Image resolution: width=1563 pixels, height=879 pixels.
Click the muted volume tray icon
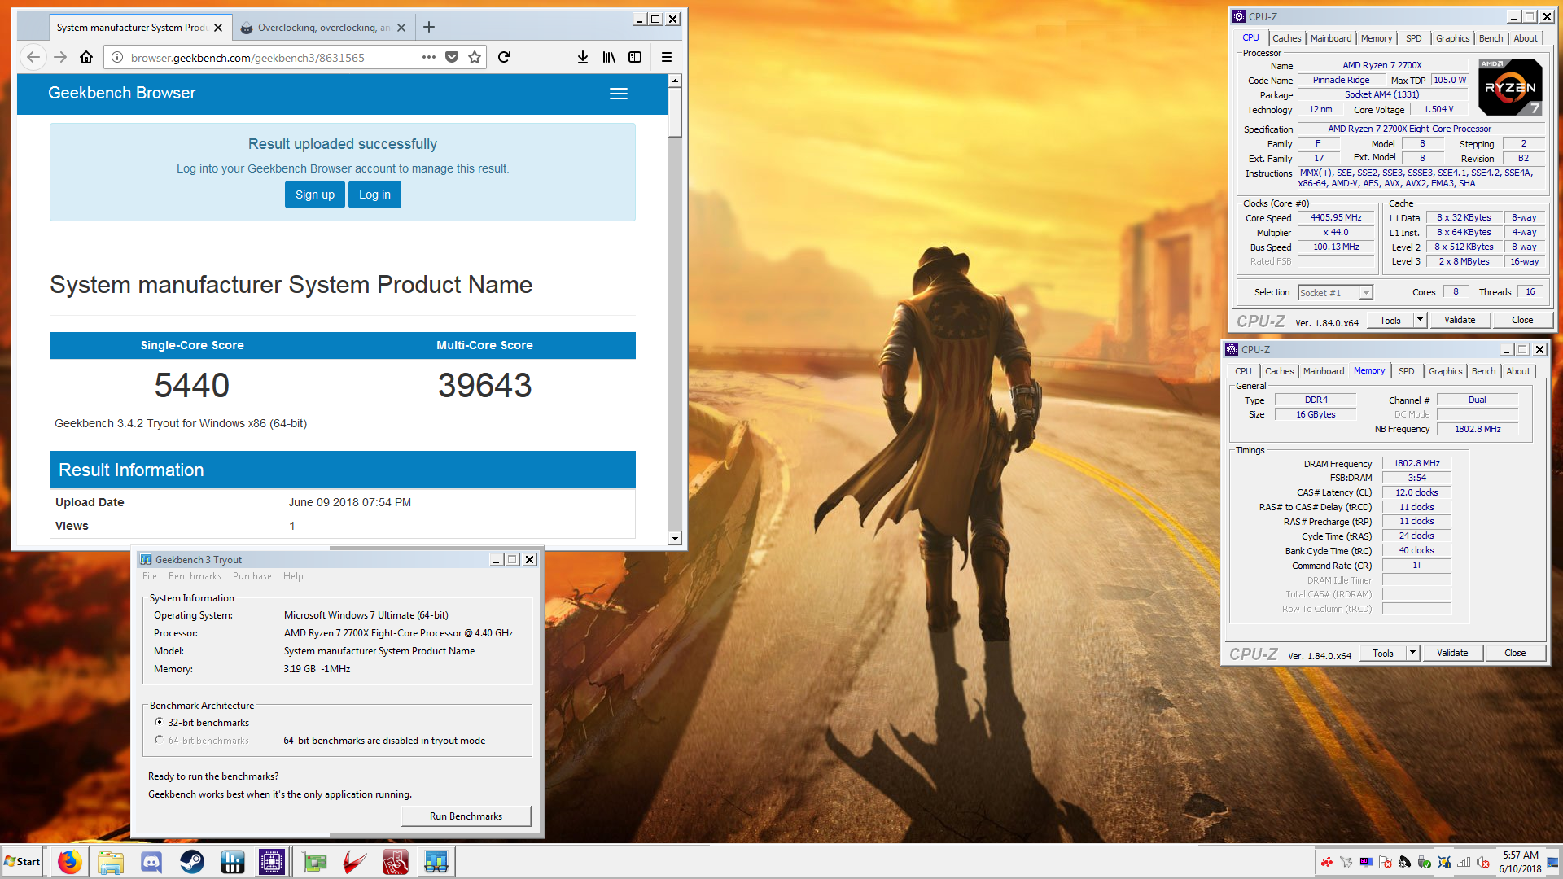1483,863
